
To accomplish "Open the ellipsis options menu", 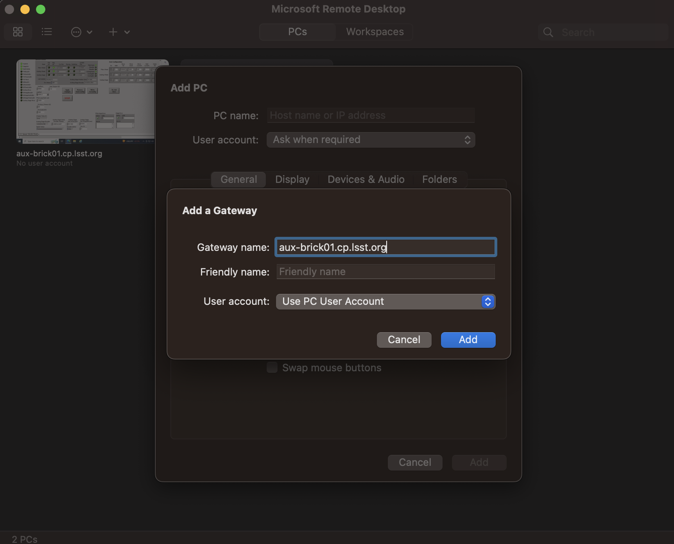I will pyautogui.click(x=81, y=32).
